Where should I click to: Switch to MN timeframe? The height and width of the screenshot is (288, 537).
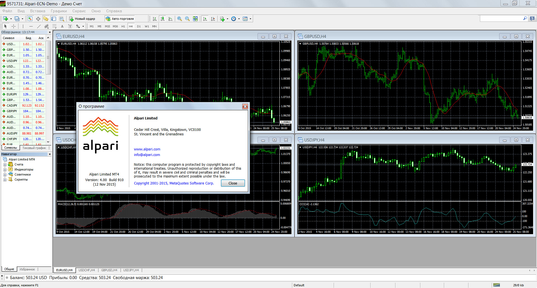tap(154, 26)
